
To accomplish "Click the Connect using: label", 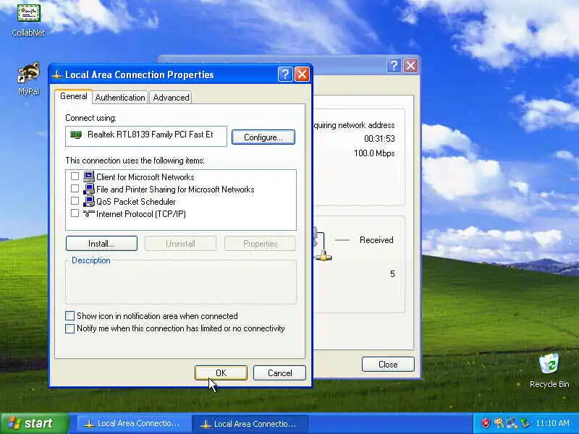I will click(91, 118).
